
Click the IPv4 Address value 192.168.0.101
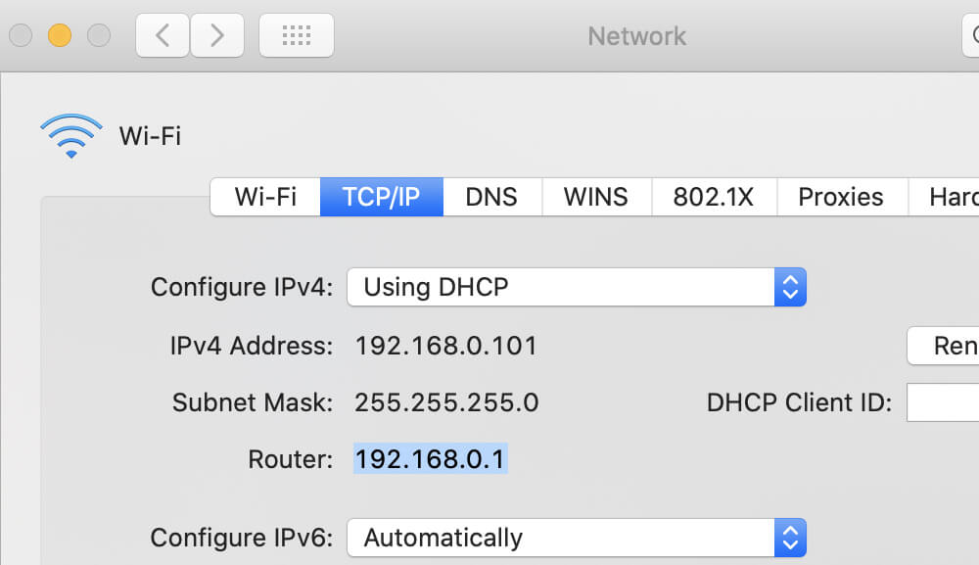coord(445,346)
